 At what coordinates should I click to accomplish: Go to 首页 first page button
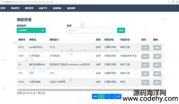point(95,96)
